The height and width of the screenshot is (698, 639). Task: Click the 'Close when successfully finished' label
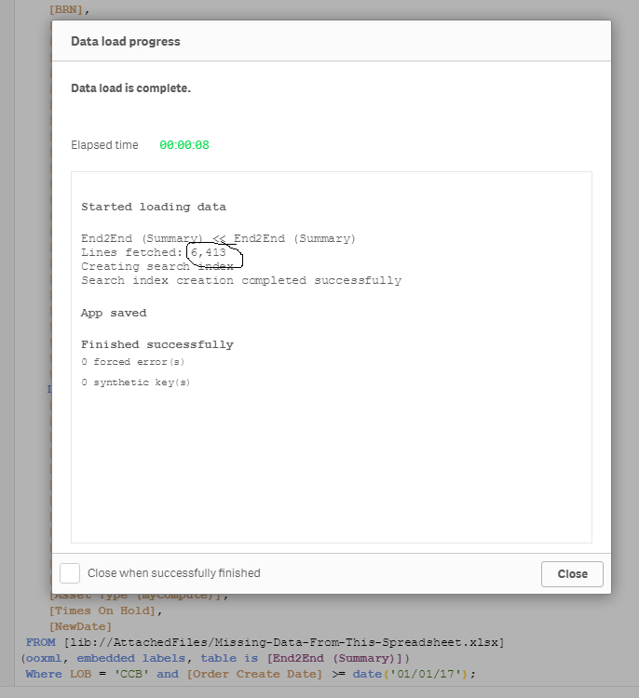(174, 573)
